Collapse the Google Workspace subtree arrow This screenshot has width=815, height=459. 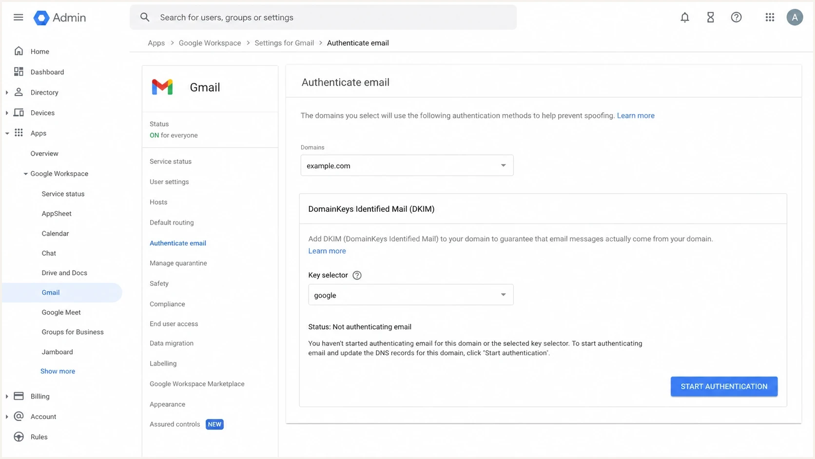click(25, 174)
